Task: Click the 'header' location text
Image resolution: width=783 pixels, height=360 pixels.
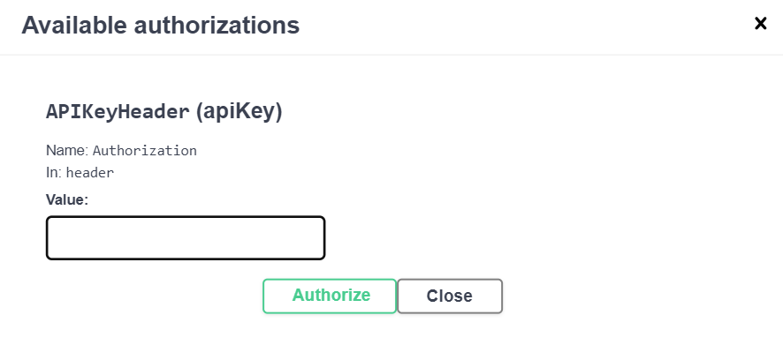Action: [90, 173]
